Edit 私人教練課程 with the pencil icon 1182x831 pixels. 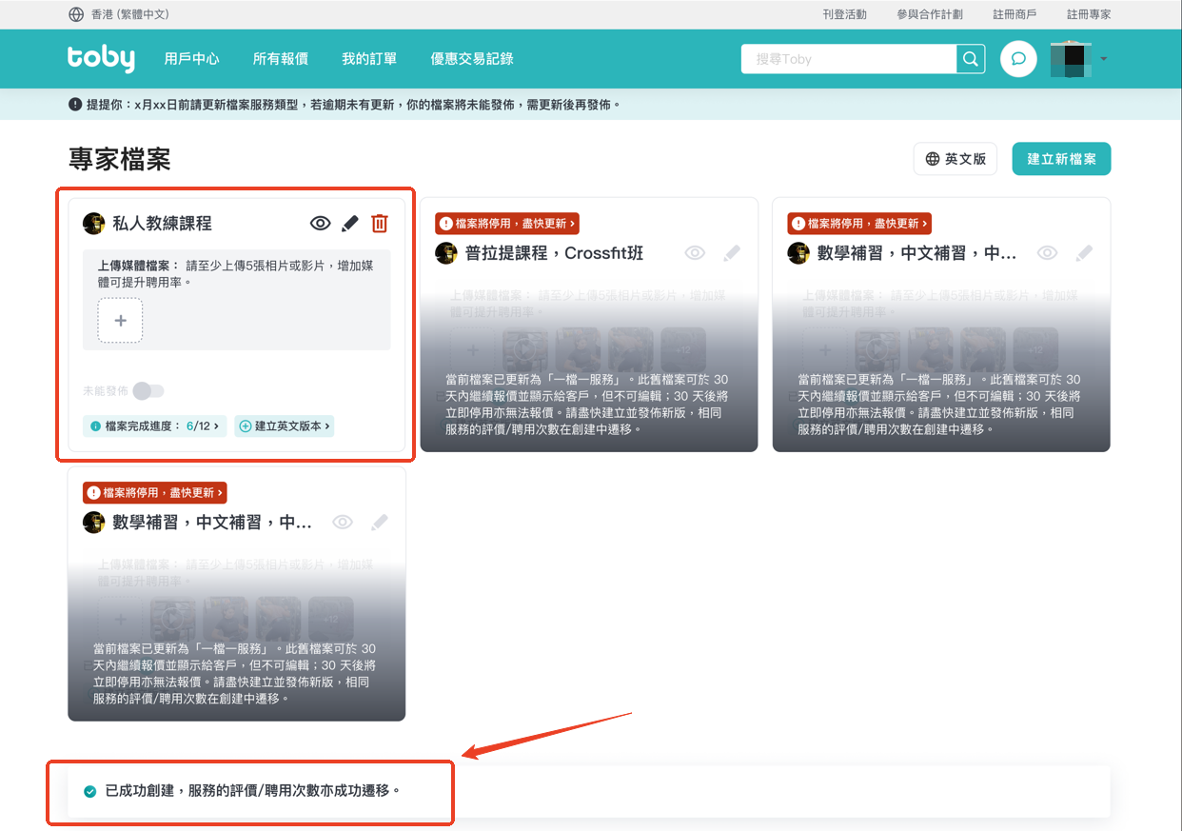350,224
